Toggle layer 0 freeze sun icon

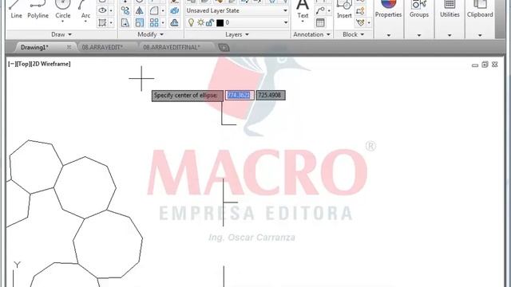click(x=200, y=22)
